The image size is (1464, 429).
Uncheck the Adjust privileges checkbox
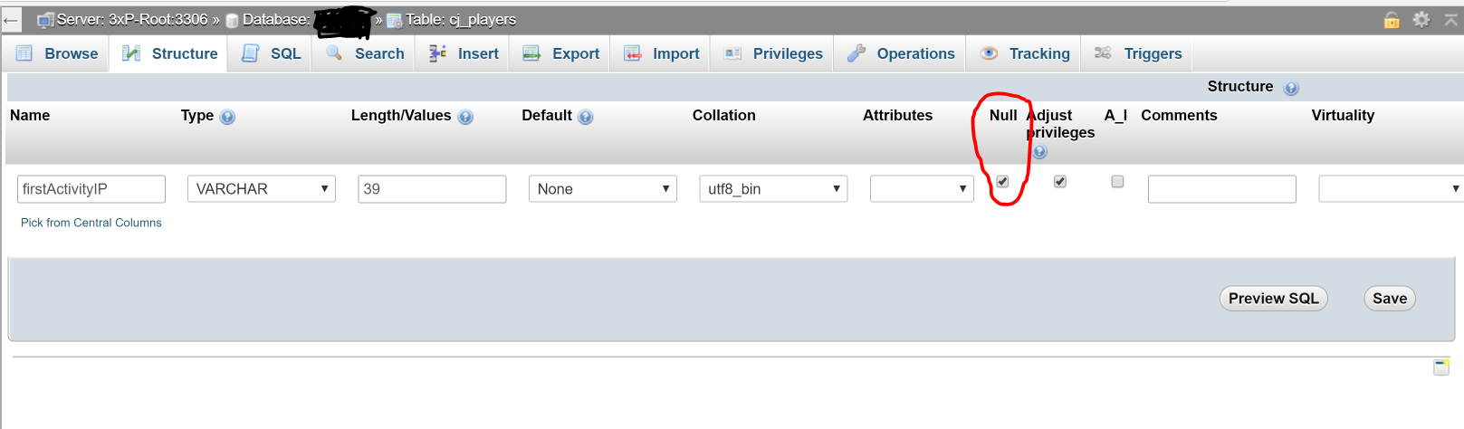(1060, 182)
